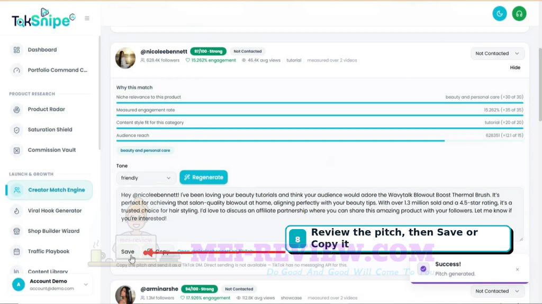Viewport: 542px width, 304px height.
Task: Select the Saturation Shield icon
Action: pyautogui.click(x=16, y=130)
